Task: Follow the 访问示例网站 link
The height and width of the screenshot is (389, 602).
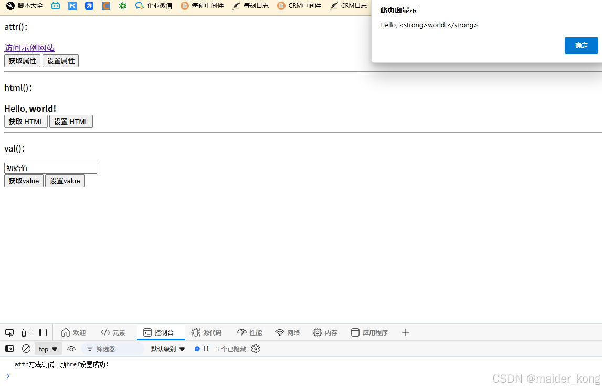Action: (29, 48)
